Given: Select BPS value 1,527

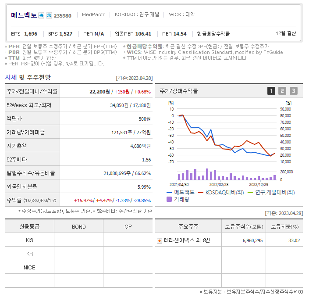Looking at the screenshot, I should point(66,34).
